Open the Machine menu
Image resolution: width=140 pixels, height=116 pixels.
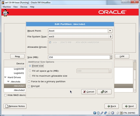pyautogui.click(x=7, y=7)
